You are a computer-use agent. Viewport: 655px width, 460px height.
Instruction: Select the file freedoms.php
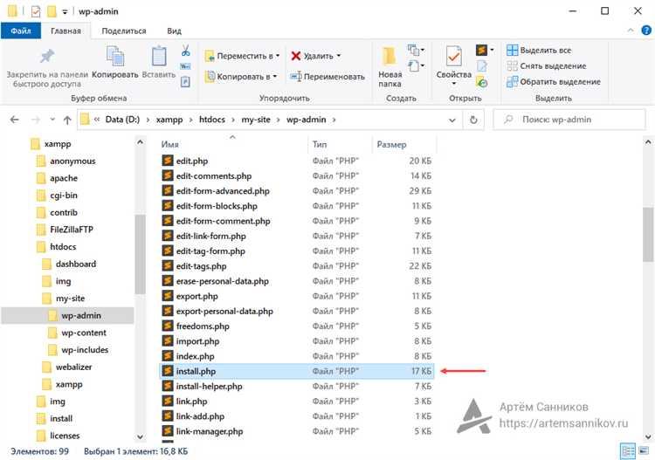tap(203, 326)
